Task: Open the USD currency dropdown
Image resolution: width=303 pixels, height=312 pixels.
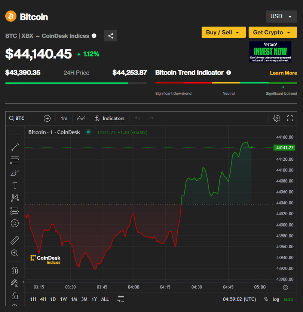Action: pos(281,16)
